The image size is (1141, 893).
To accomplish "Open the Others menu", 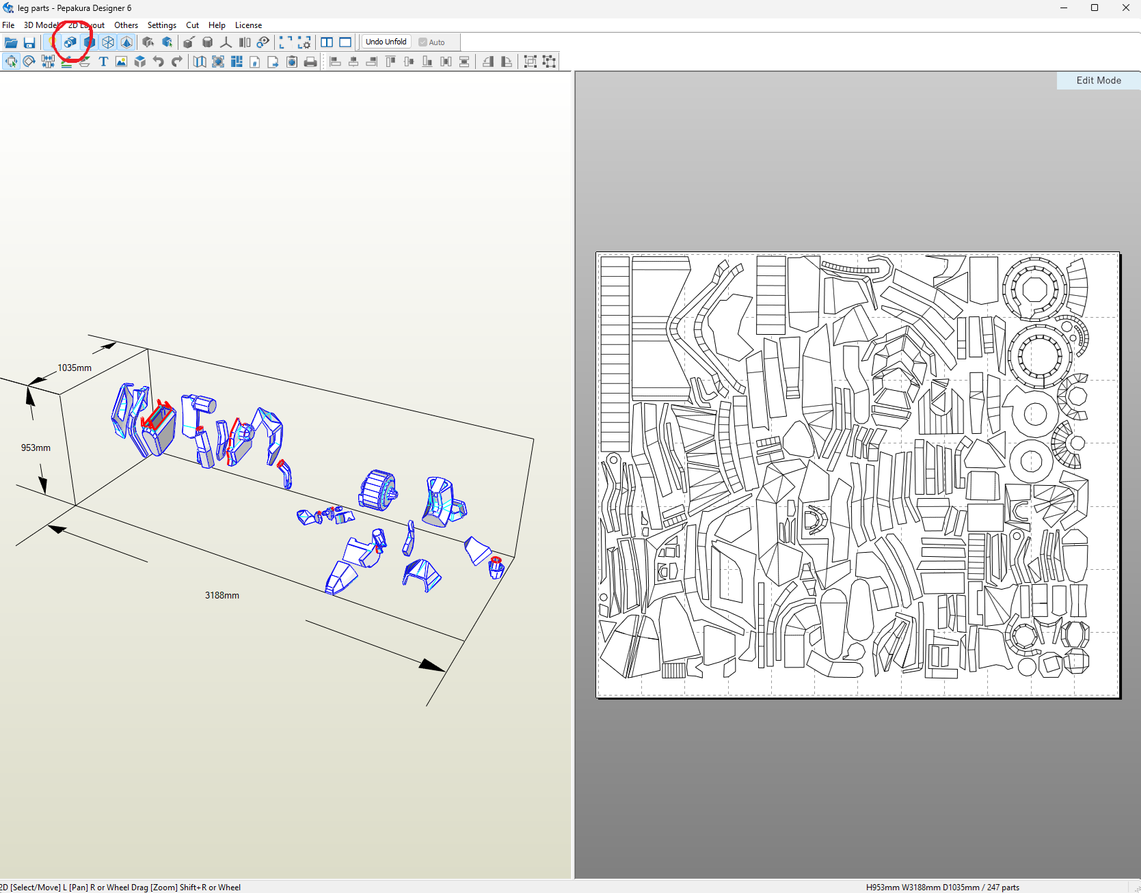I will pyautogui.click(x=126, y=25).
